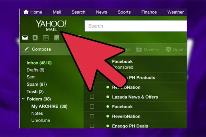206x137 pixels.
Task: Open the Move dropdown arrow
Action: pyautogui.click(x=157, y=50)
